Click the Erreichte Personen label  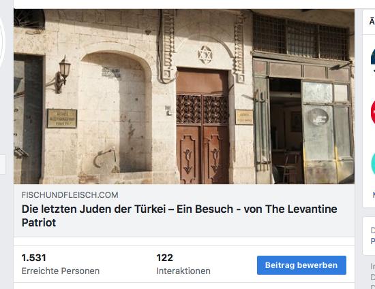coord(61,271)
